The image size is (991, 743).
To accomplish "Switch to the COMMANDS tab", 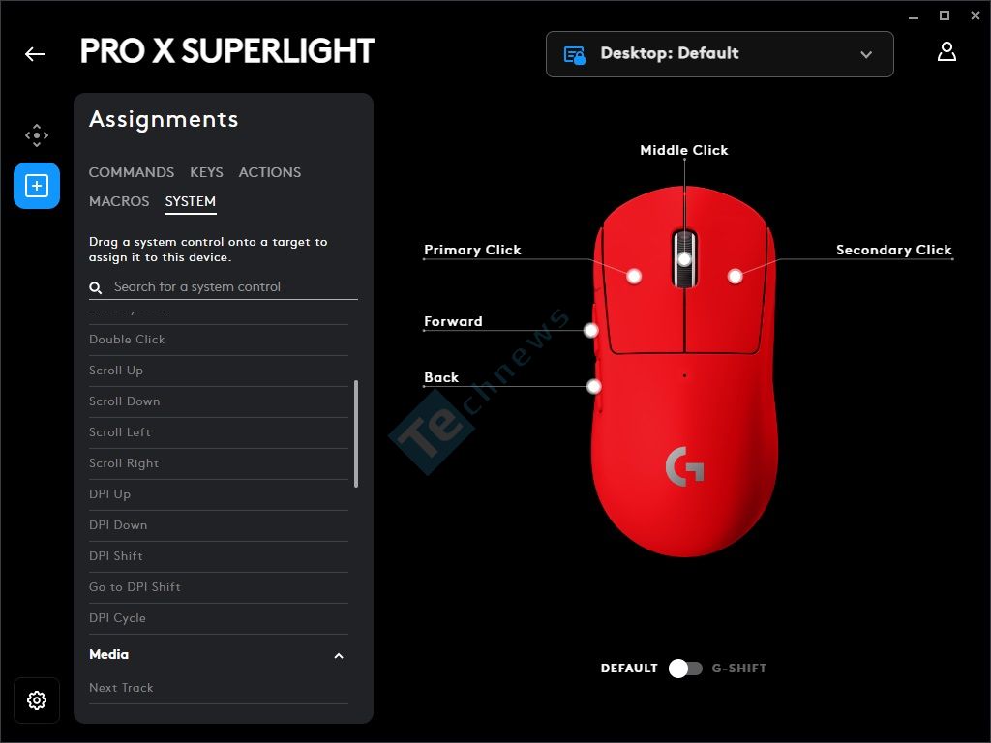I will tap(132, 172).
